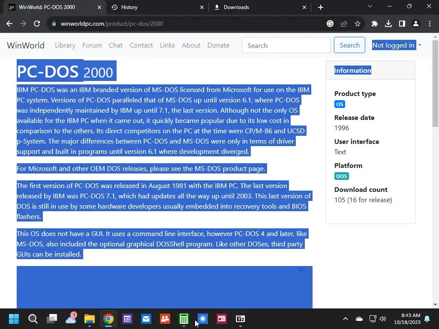439x329 pixels.
Task: Click the Chrome taskbar icon
Action: tap(108, 319)
